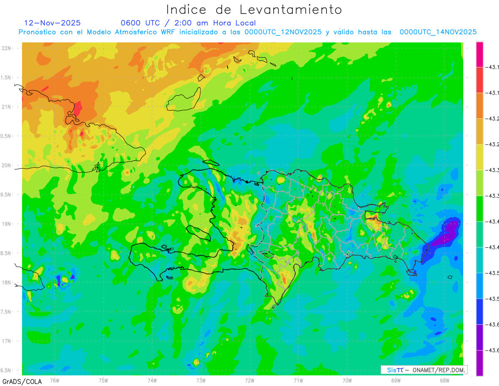Click the '68W' longitude label
This screenshot has height=386, width=499.
tap(445, 380)
